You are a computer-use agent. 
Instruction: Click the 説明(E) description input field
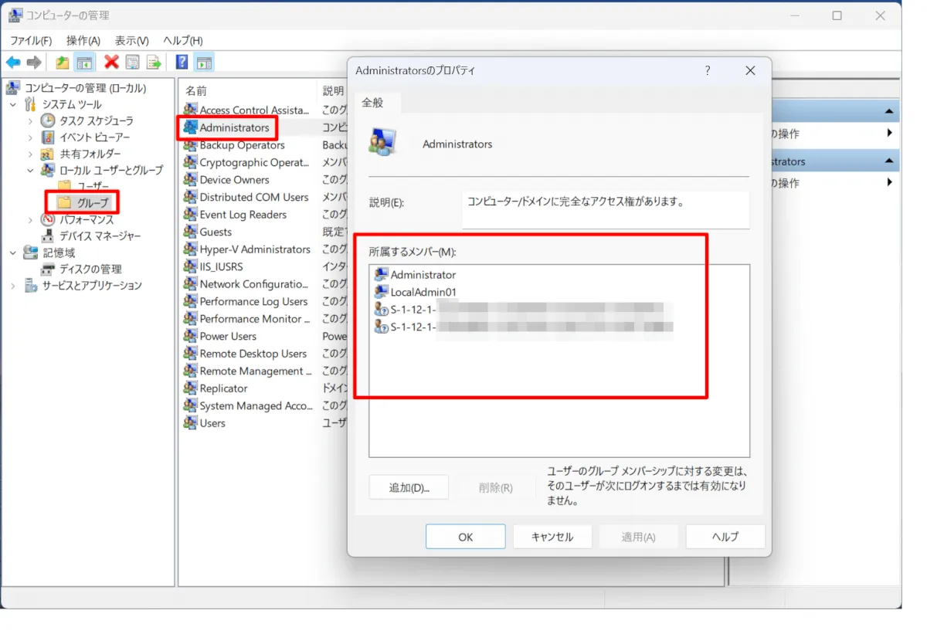click(606, 210)
